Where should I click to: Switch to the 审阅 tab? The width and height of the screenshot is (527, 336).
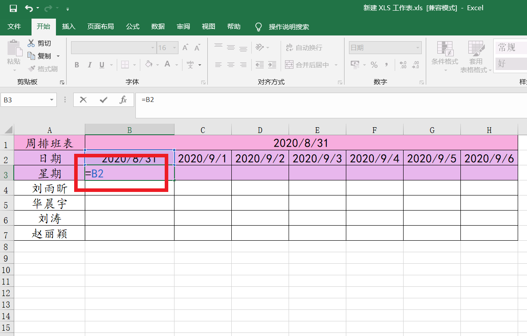[183, 27]
